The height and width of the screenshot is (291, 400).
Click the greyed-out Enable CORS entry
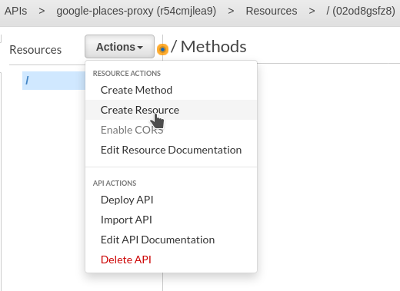(132, 130)
